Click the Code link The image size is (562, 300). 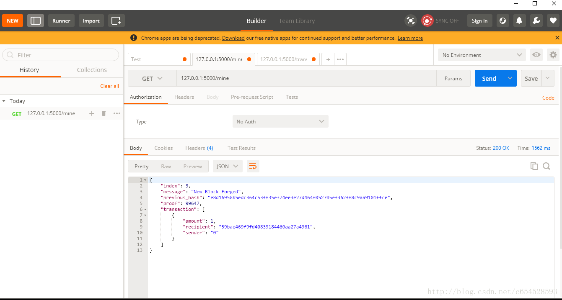tap(548, 98)
